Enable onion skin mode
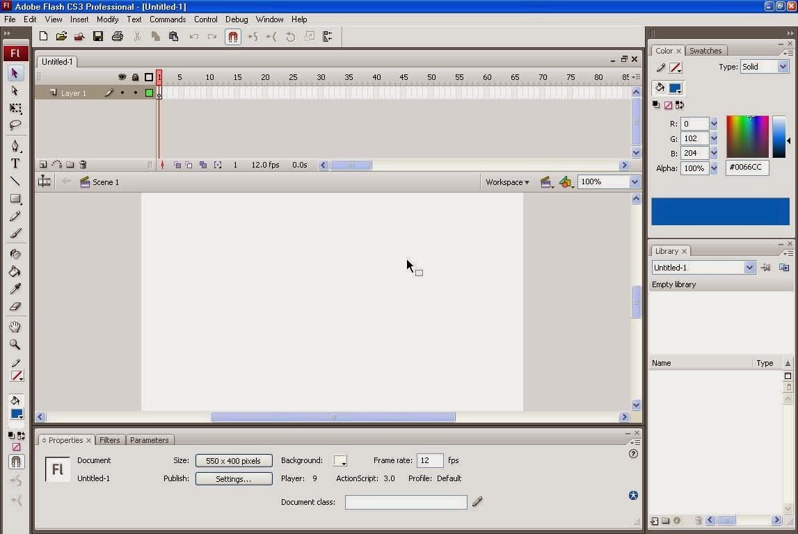Screen dimensions: 798x534 177,164
